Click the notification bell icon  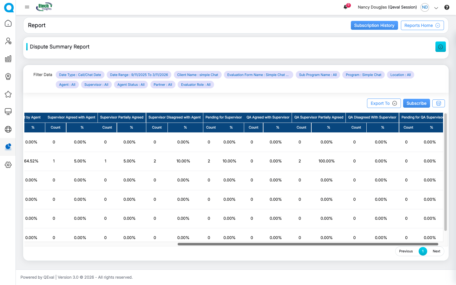click(345, 7)
